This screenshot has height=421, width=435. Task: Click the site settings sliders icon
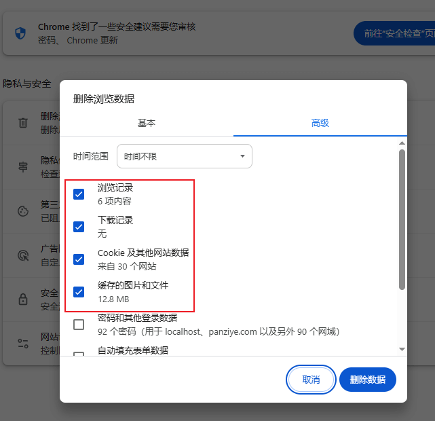pos(23,344)
